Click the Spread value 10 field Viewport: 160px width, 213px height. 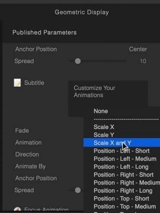[x=143, y=61]
